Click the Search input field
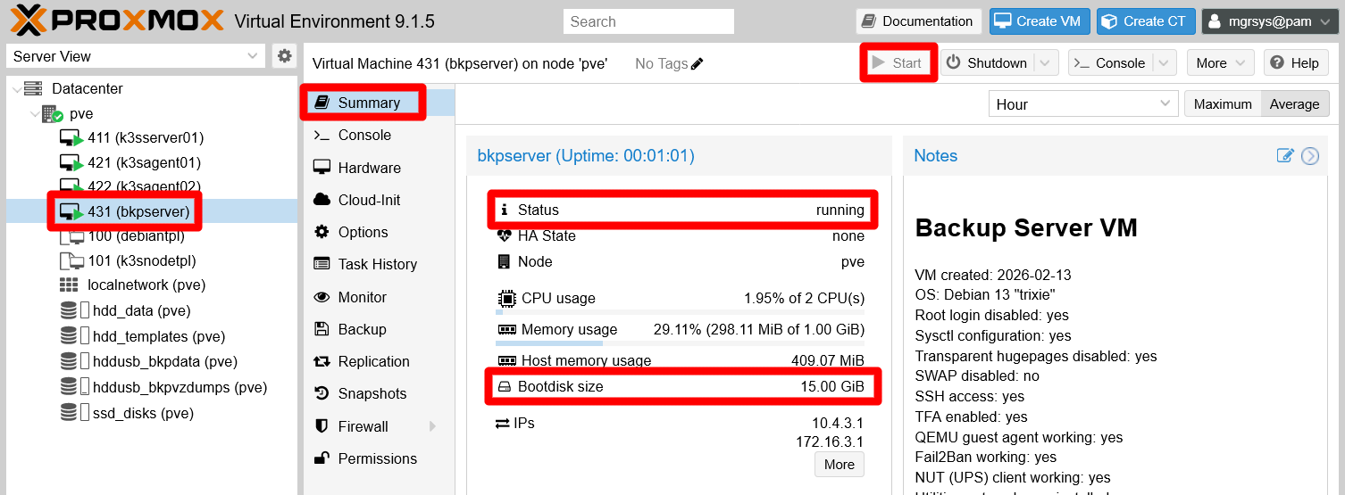 pyautogui.click(x=648, y=21)
